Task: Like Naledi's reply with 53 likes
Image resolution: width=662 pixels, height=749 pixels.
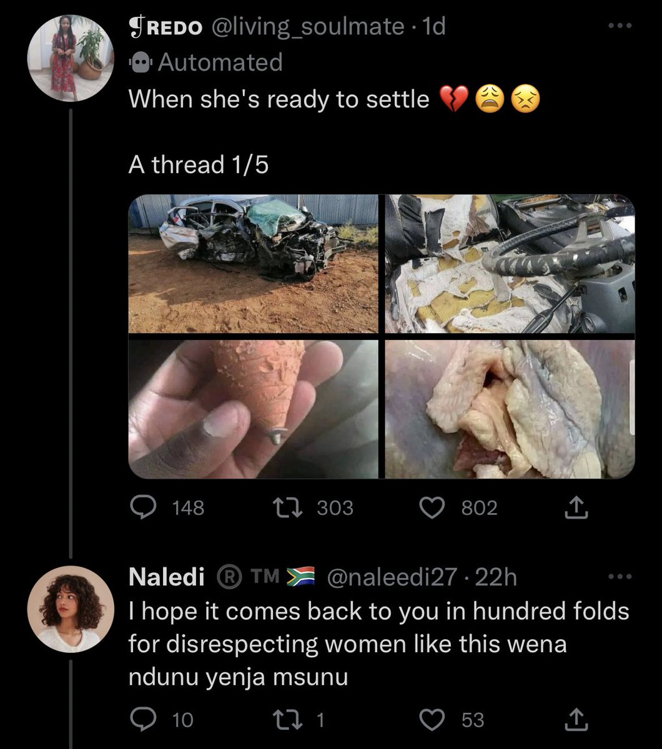Action: 430,720
